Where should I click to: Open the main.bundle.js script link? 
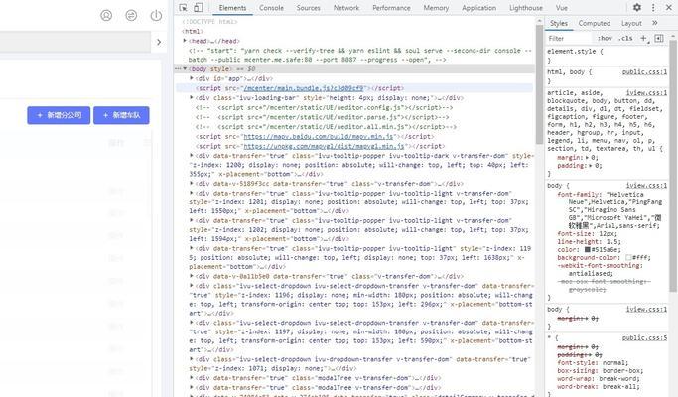click(304, 88)
